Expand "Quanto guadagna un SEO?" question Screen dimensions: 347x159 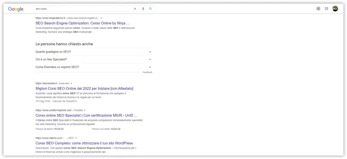(x=94, y=52)
